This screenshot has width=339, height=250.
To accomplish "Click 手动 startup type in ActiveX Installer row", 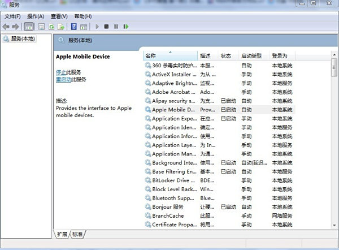I will pyautogui.click(x=246, y=74).
